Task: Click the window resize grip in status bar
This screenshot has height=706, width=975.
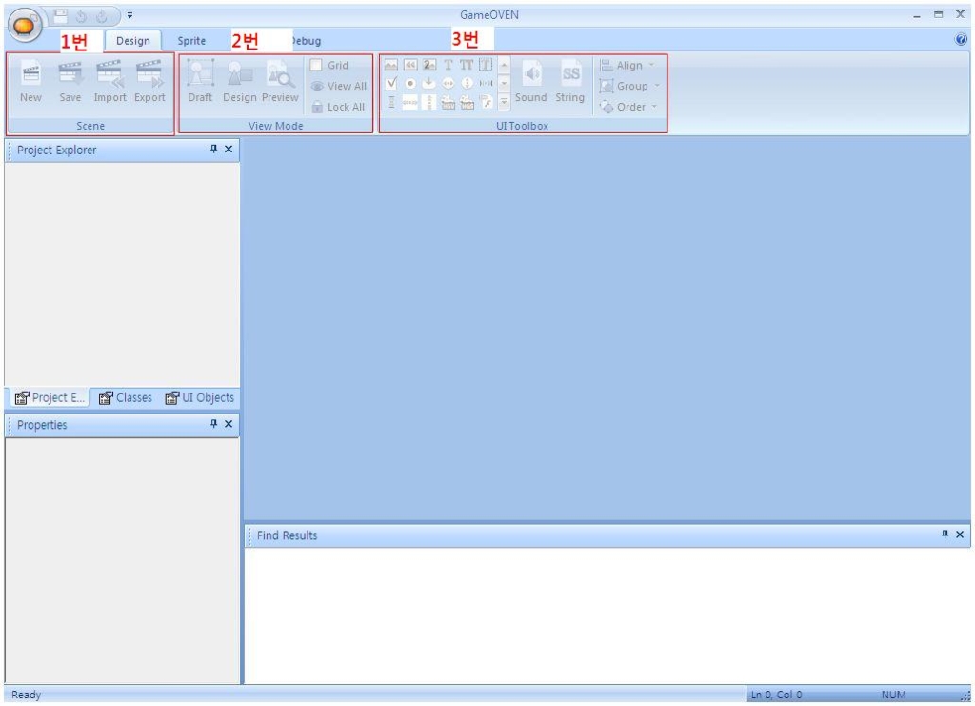Action: pos(965,697)
